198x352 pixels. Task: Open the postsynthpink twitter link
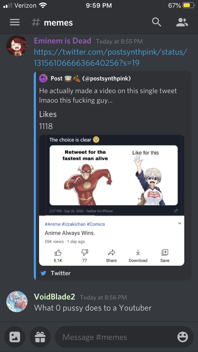click(x=110, y=57)
